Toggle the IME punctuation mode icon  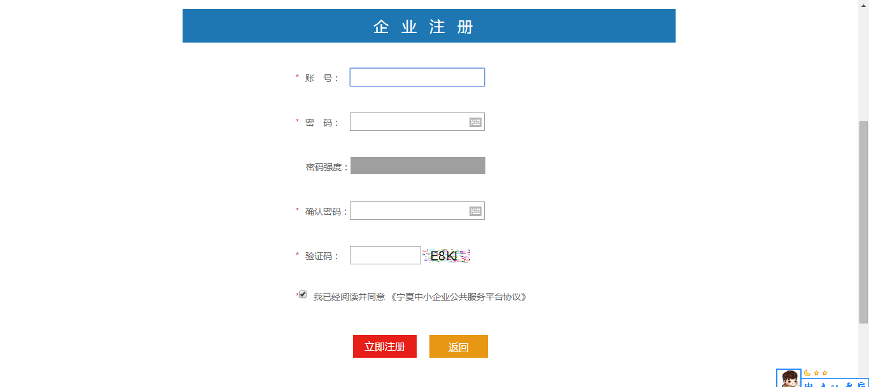pos(835,384)
